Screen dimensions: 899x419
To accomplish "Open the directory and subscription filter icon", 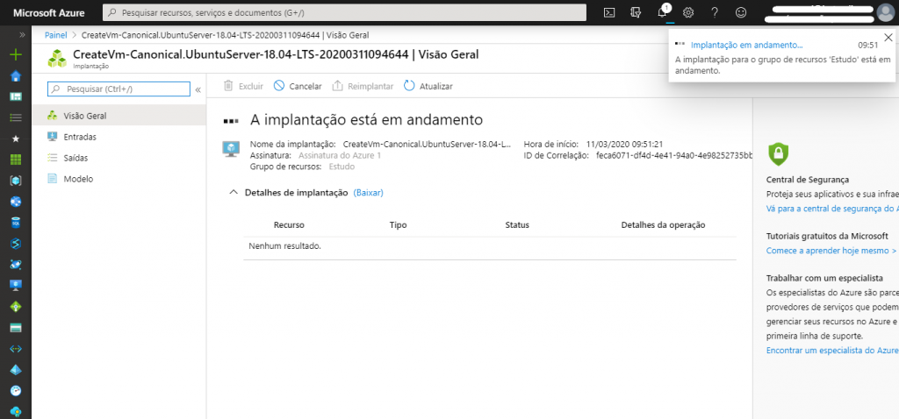I will [x=635, y=12].
